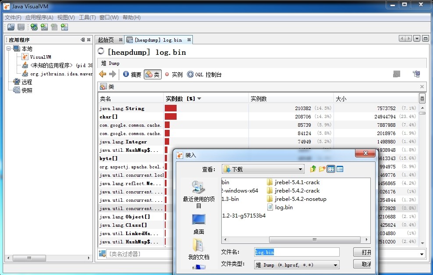Click the add remote host monitor icon

tap(34, 27)
